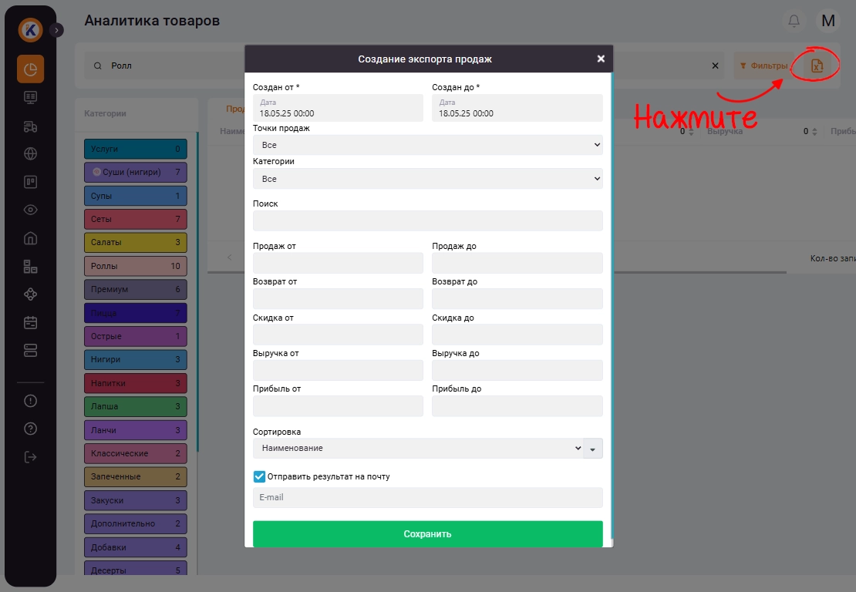Close the export creation dialog
This screenshot has width=856, height=592.
point(601,59)
